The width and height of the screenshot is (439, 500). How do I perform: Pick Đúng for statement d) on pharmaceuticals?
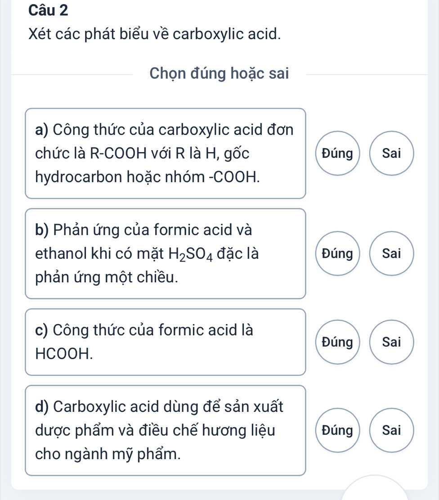click(337, 430)
